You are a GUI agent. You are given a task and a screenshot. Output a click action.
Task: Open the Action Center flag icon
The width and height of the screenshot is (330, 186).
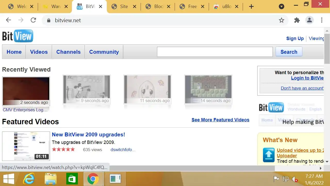(x=276, y=179)
